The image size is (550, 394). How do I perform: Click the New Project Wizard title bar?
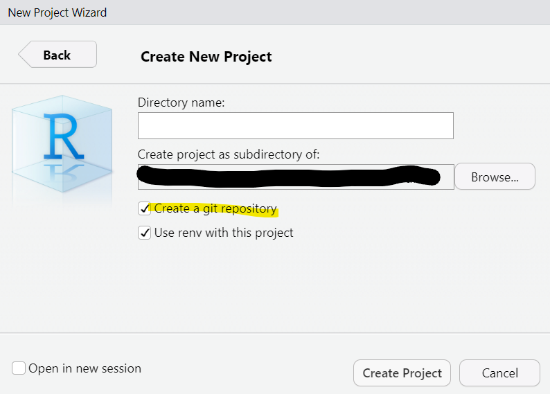click(57, 12)
